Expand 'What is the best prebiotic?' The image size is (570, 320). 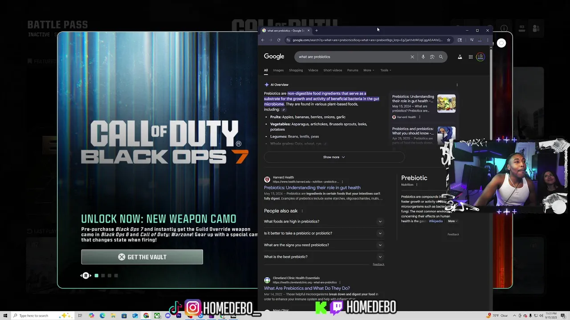tap(324, 257)
